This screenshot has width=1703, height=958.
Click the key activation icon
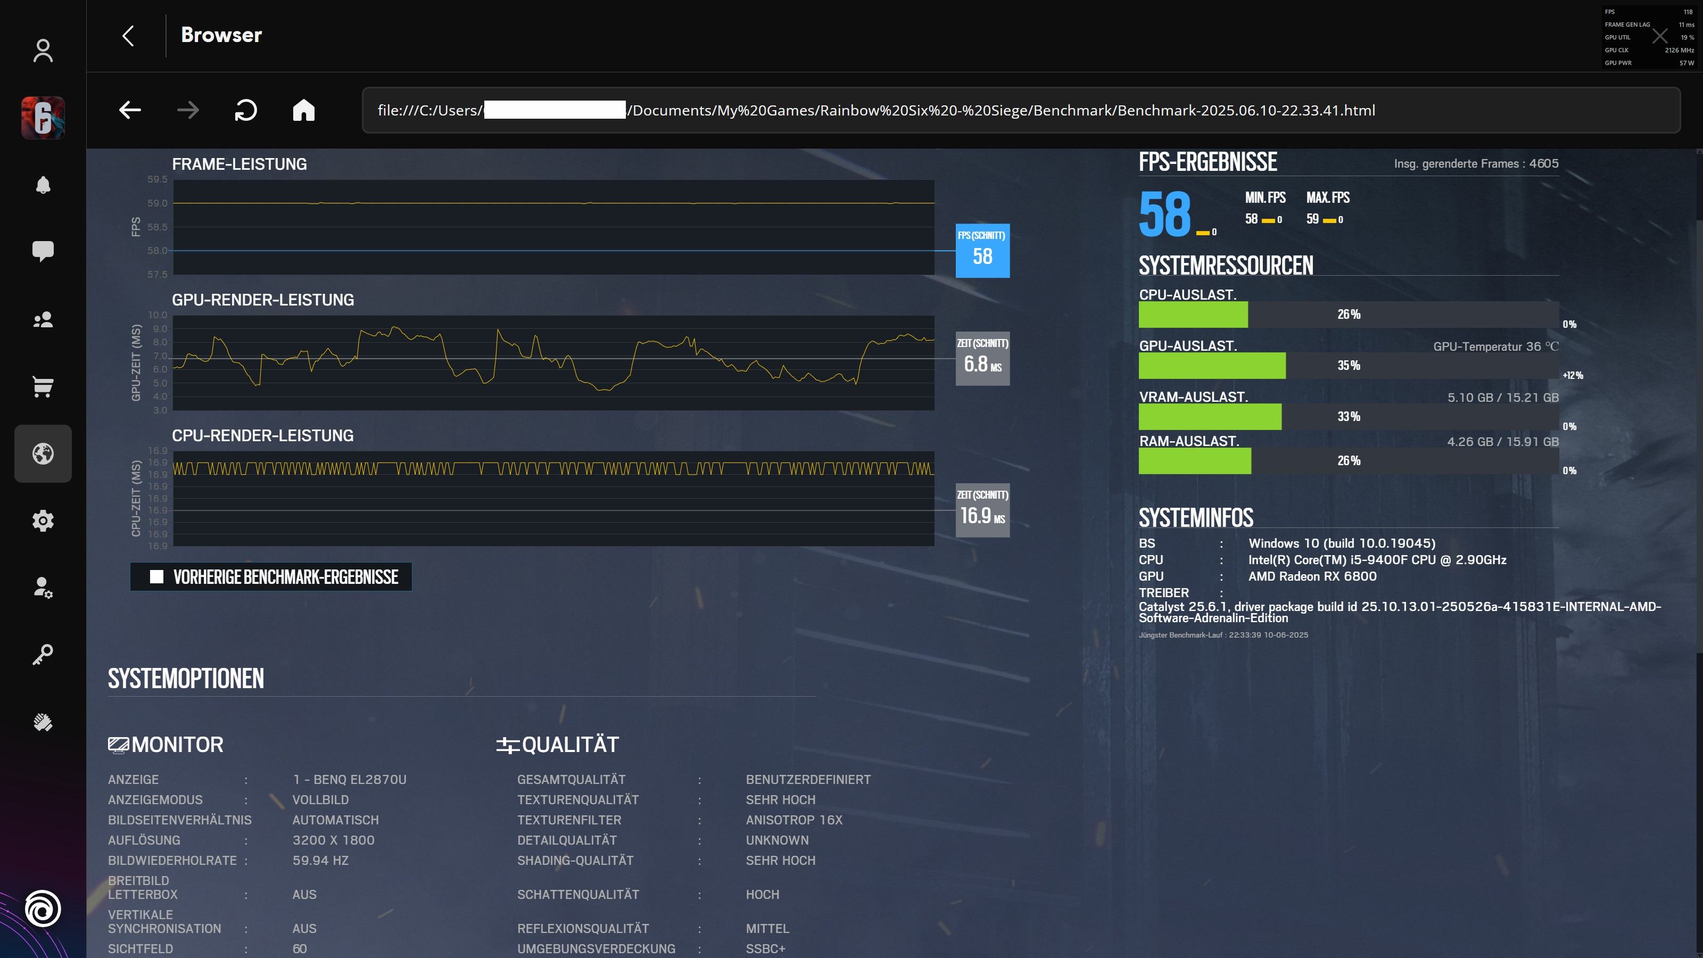(43, 655)
